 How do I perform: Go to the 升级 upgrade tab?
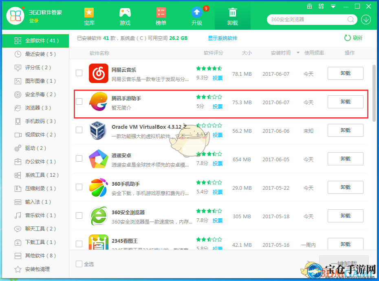tap(197, 16)
